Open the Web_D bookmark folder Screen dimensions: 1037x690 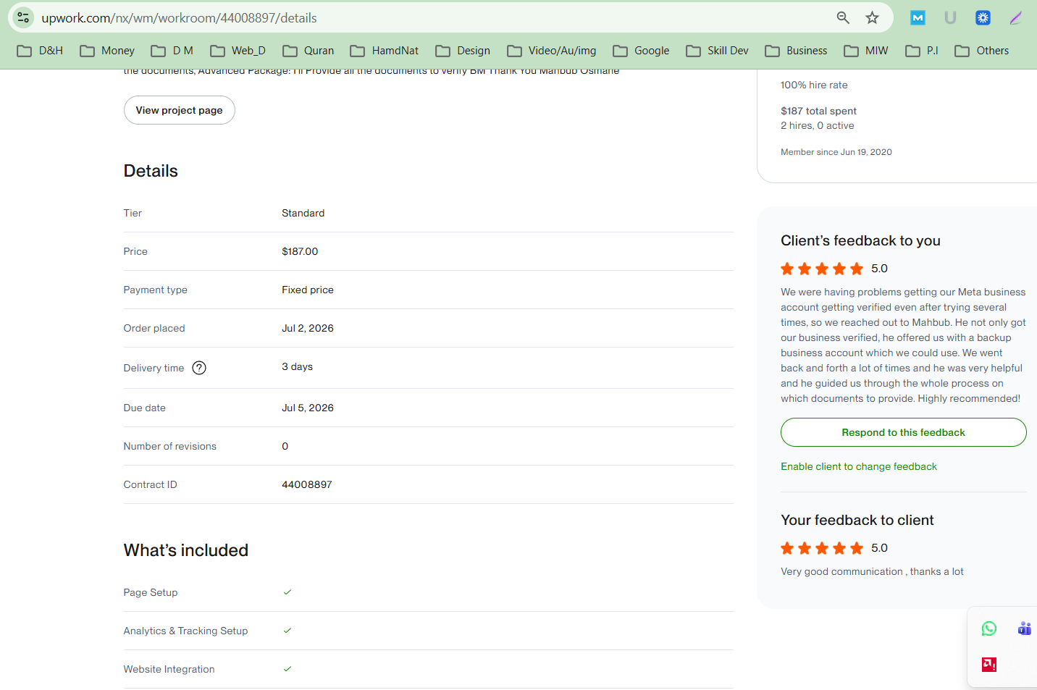point(238,51)
